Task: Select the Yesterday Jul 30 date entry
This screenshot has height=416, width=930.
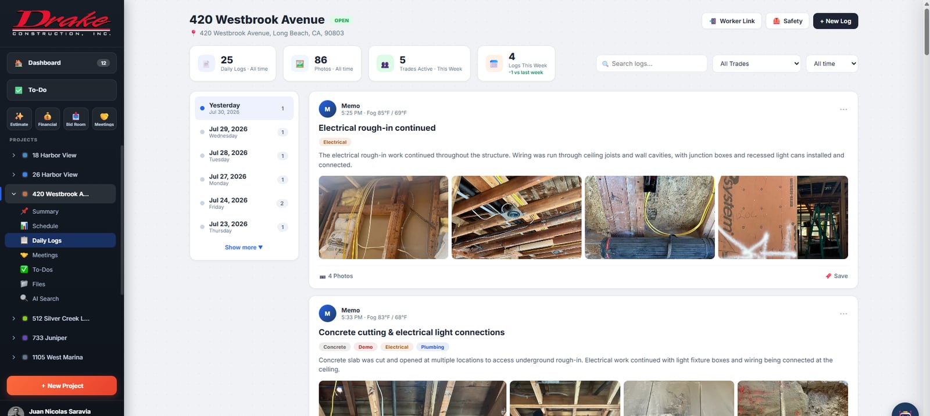Action: [x=244, y=108]
